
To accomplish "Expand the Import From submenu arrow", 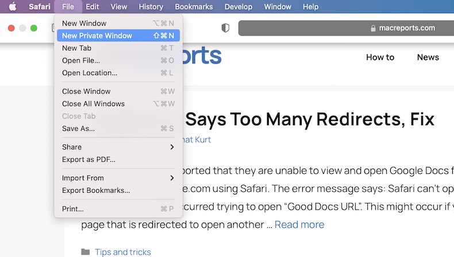I will coord(172,178).
